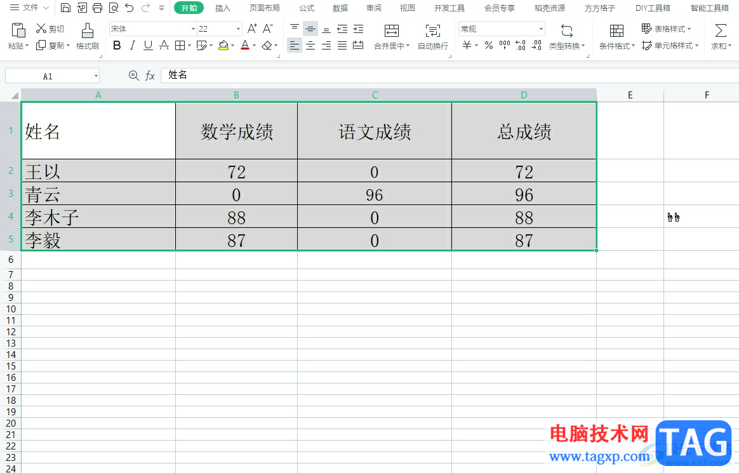Screen dimensions: 739x473
Task: Increase indent in the alignment group
Action: tap(358, 29)
